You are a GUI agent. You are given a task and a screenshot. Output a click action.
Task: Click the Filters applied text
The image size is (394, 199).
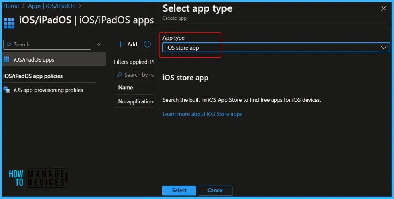[134, 62]
